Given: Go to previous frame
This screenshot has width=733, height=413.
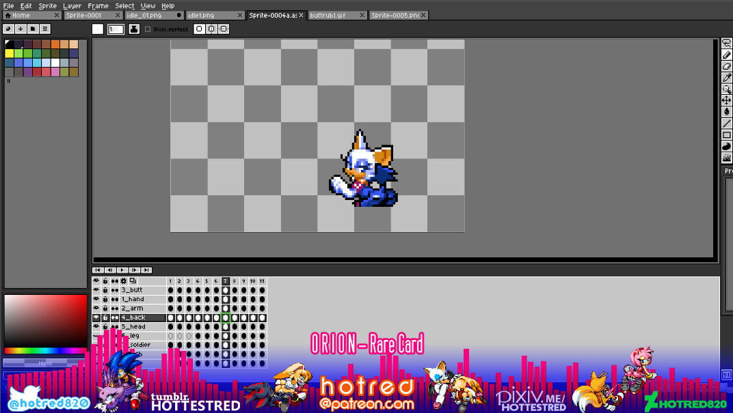Looking at the screenshot, I should [110, 270].
